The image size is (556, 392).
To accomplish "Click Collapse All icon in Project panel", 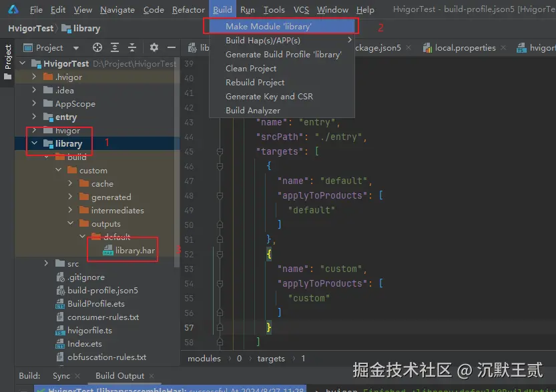I will [x=132, y=47].
